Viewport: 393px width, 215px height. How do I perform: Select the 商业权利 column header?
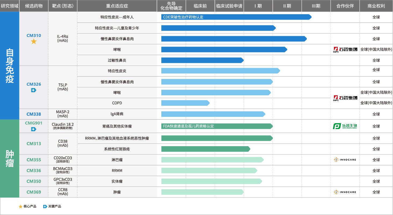tap(376, 6)
